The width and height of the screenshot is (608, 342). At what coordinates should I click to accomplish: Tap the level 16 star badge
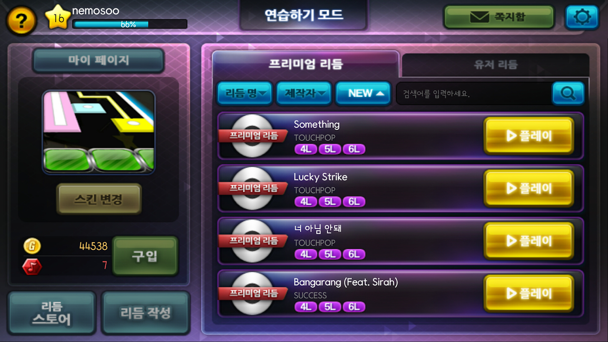[x=59, y=18]
